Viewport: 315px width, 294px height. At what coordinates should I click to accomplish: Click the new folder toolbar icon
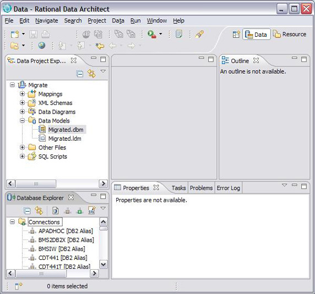click(x=14, y=46)
